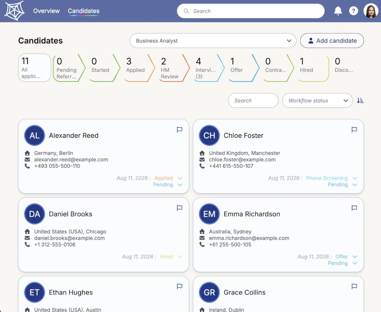Flag Alexander Reed's card

point(179,130)
